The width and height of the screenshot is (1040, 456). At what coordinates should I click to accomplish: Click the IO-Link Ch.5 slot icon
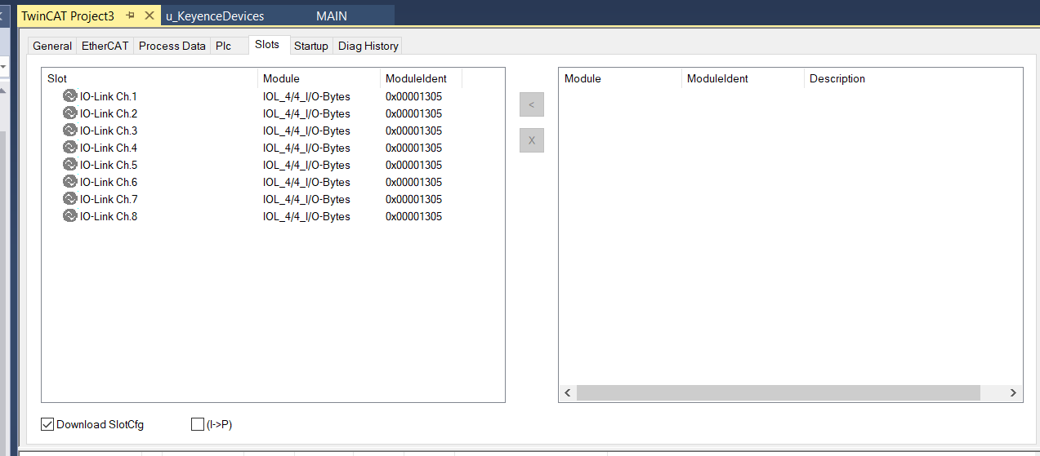point(69,165)
